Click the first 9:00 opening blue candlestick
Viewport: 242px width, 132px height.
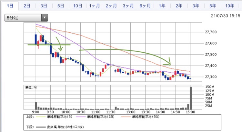(36, 39)
